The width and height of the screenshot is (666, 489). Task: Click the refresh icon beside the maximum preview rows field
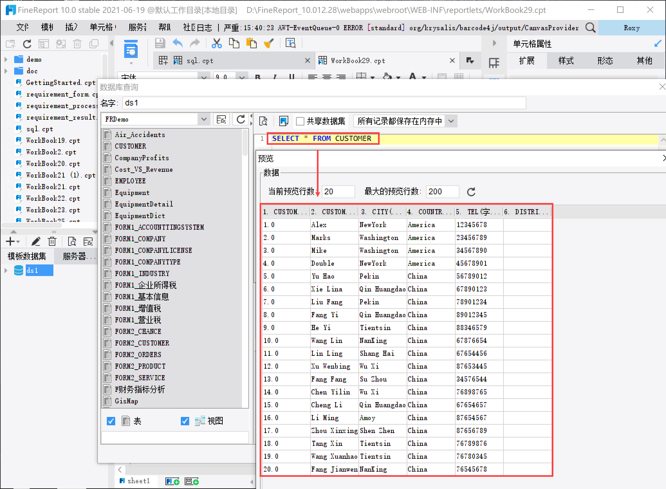471,192
